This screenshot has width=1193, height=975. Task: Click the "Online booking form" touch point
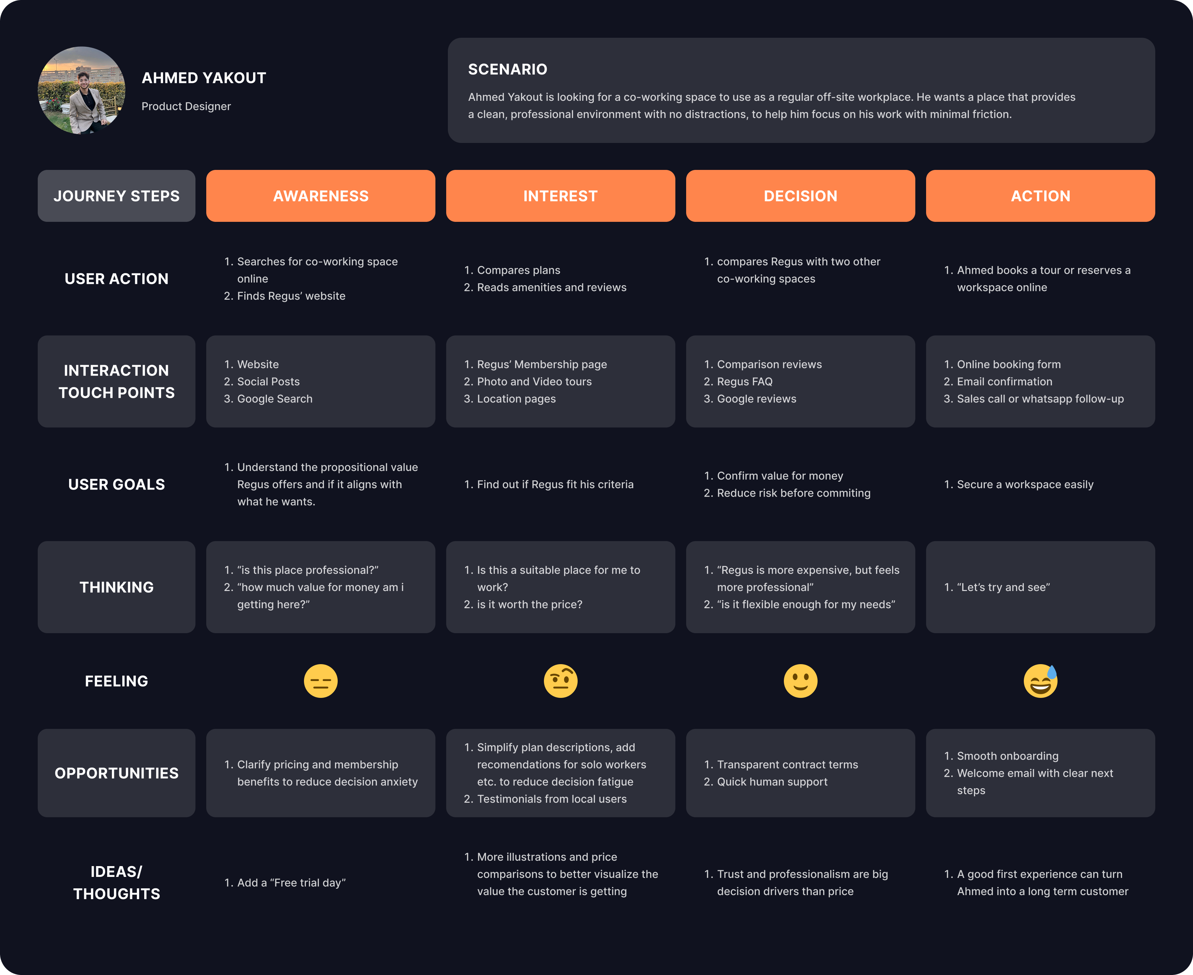click(x=1008, y=364)
